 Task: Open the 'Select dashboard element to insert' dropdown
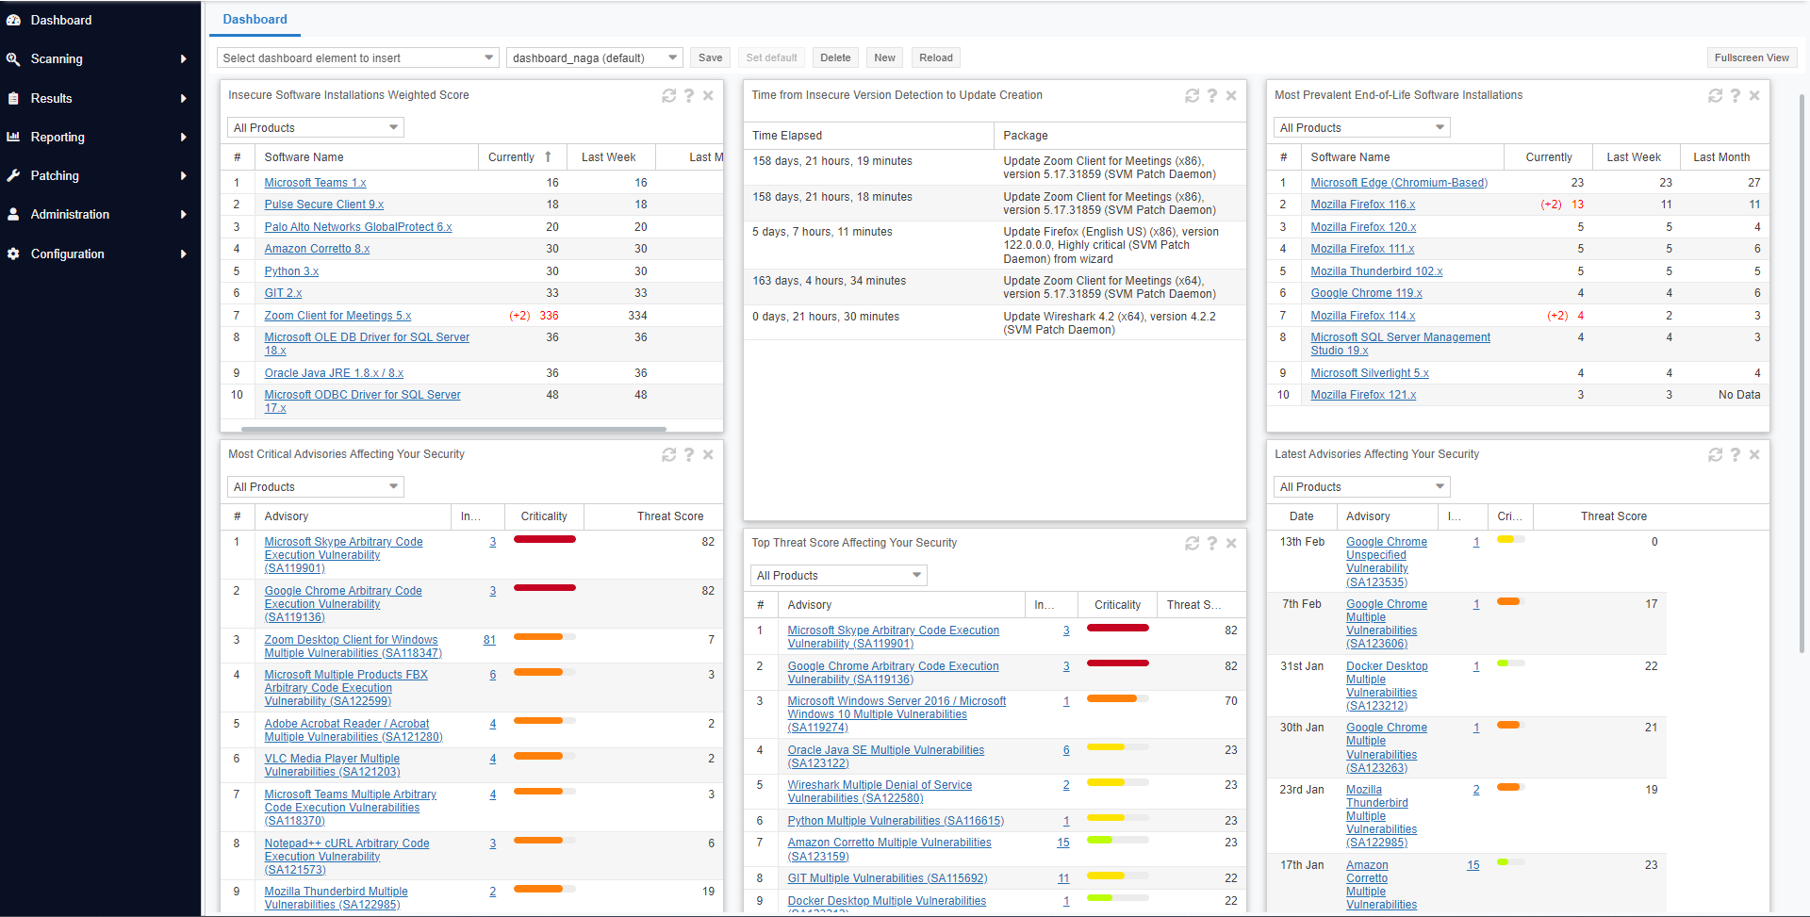tap(358, 58)
